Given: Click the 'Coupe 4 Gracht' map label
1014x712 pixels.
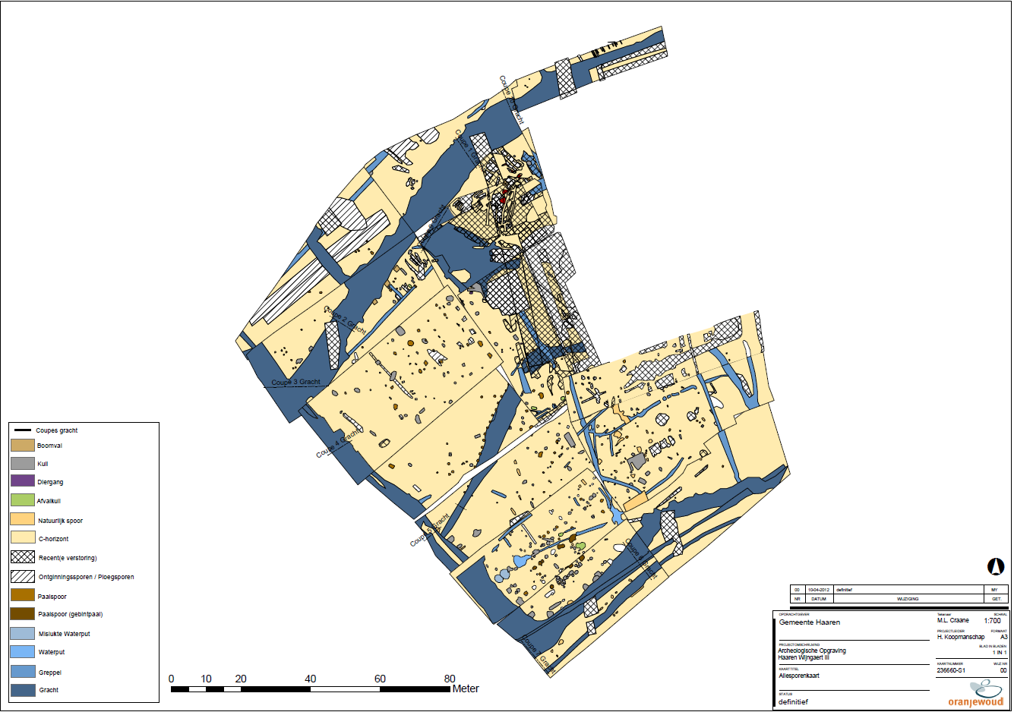Looking at the screenshot, I should coord(339,443).
